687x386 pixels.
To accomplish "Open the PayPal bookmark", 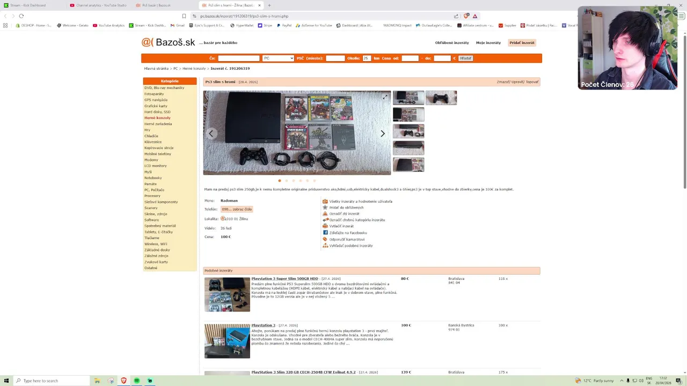I will coord(283,25).
